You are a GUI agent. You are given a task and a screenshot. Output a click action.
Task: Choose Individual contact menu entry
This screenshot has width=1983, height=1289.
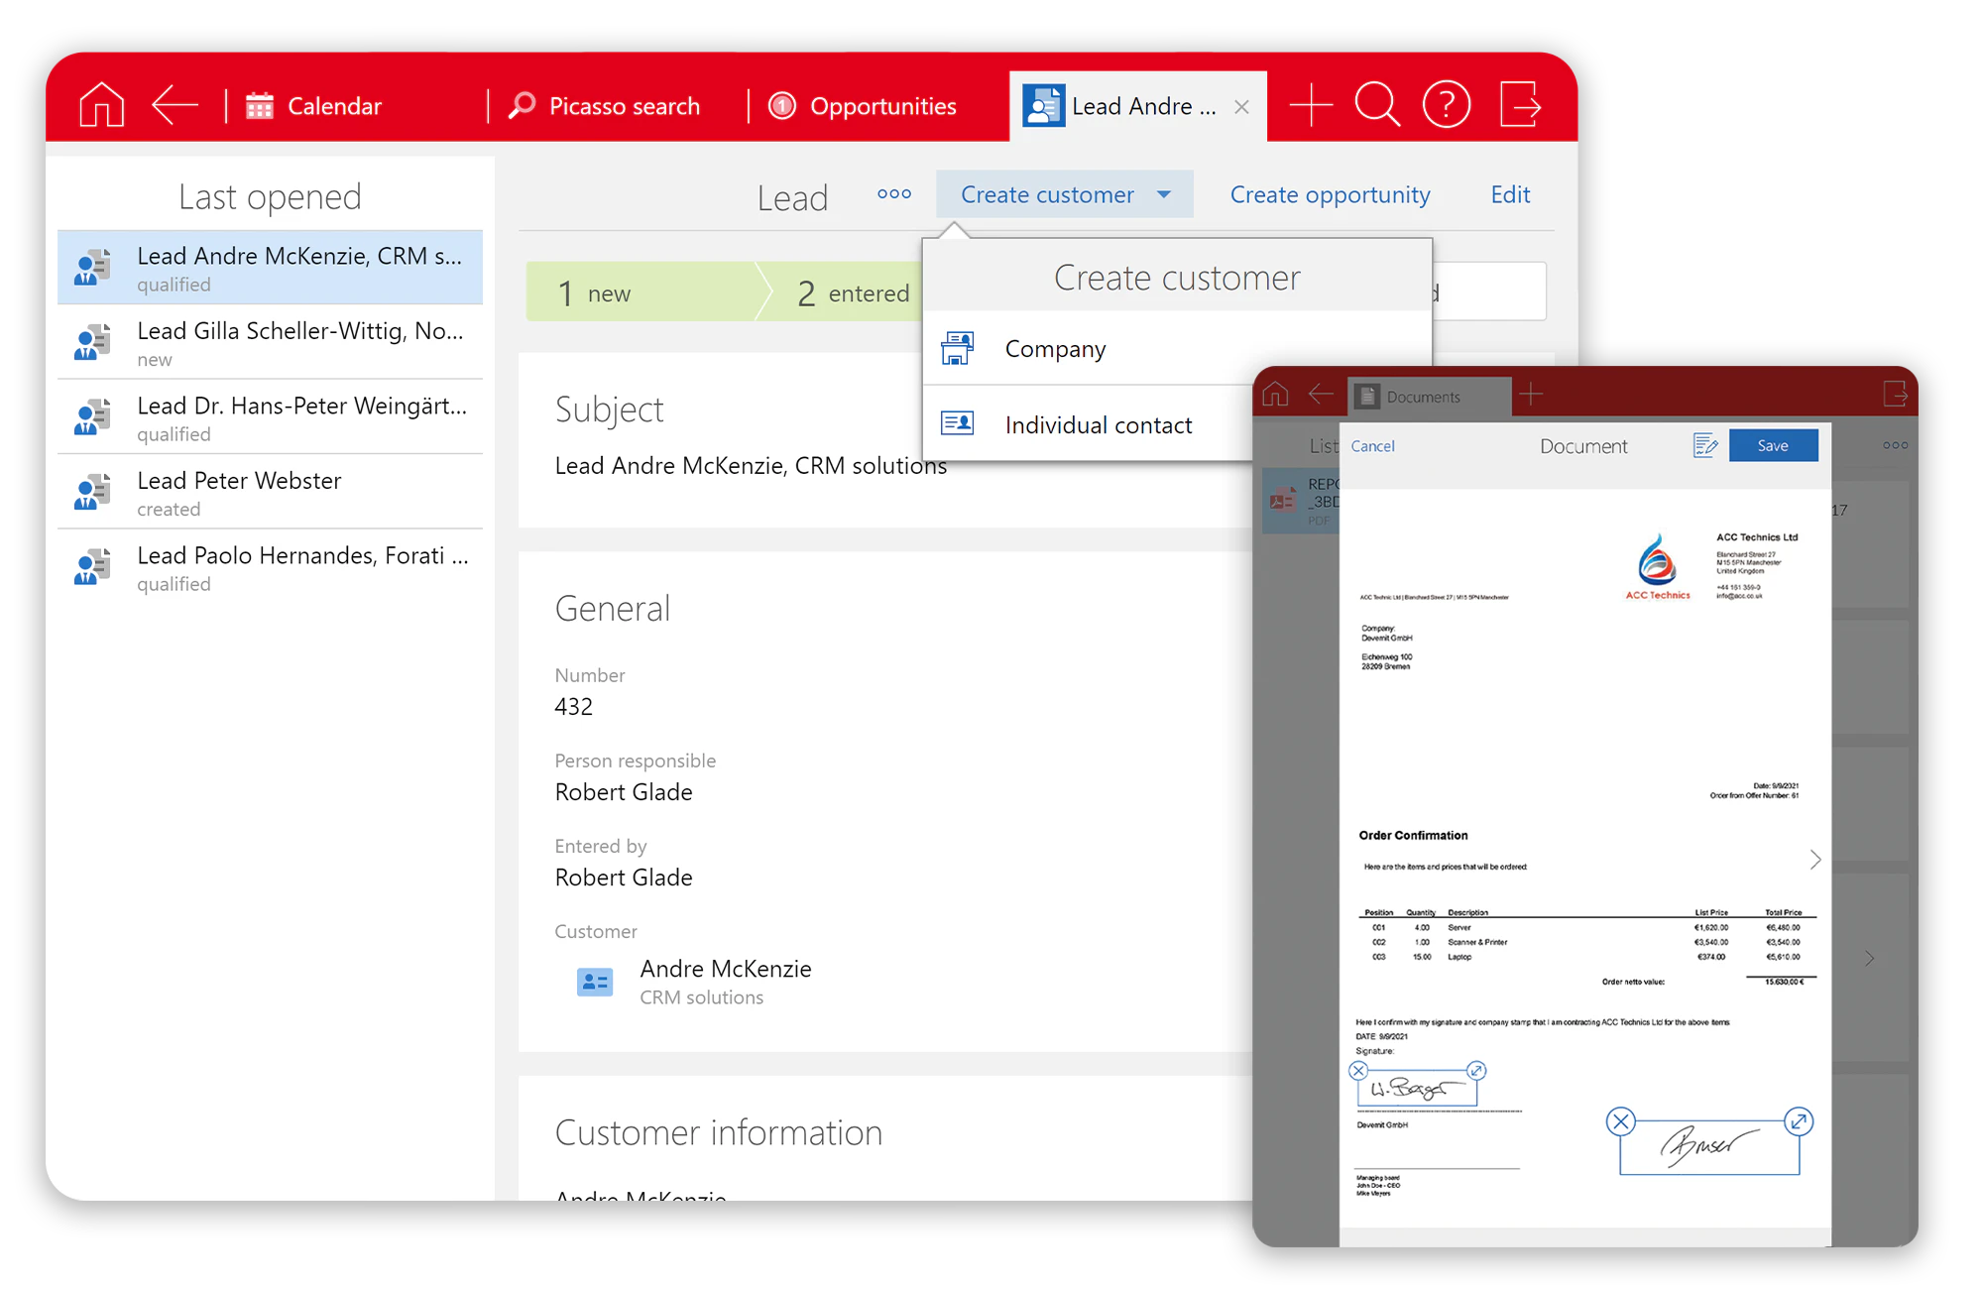pos(1098,425)
